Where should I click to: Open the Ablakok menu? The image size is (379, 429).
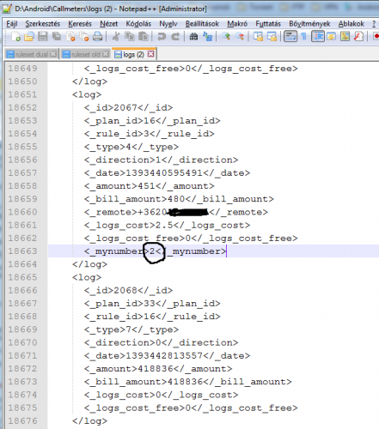click(x=351, y=24)
